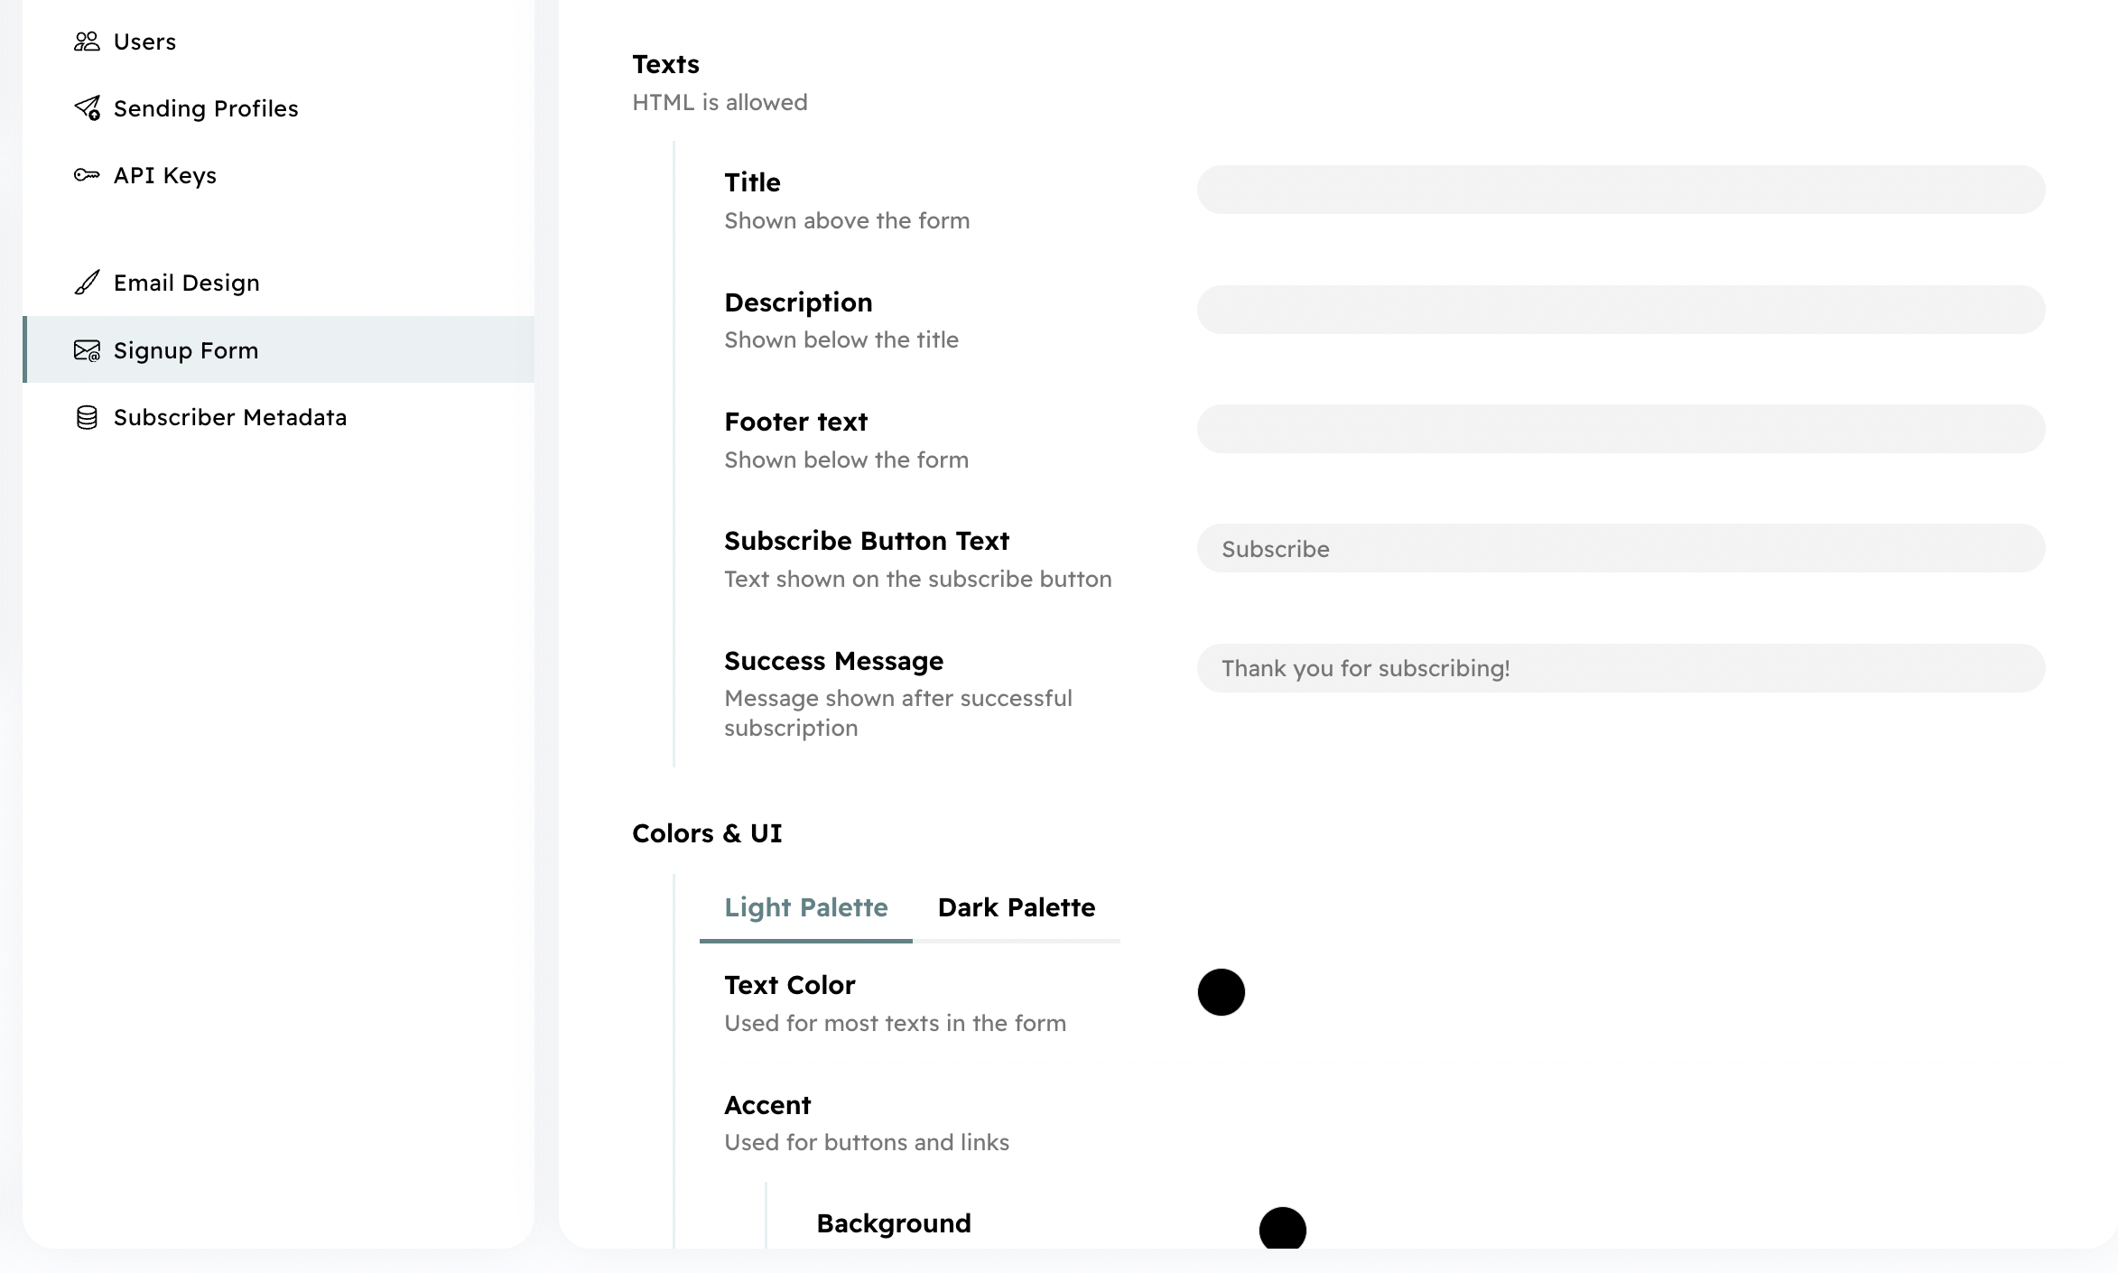Go to Email Design settings
Screen dimensions: 2118x1273
(x=187, y=282)
